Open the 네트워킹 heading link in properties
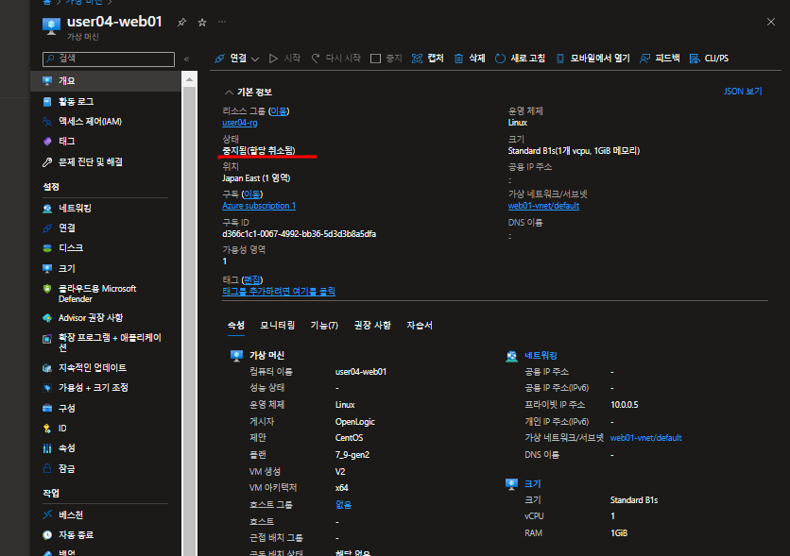 (x=541, y=355)
